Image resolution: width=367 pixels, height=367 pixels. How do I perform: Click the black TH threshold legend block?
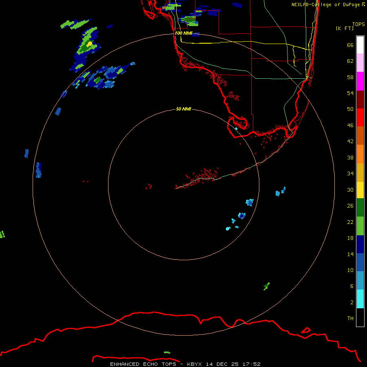tap(360, 317)
